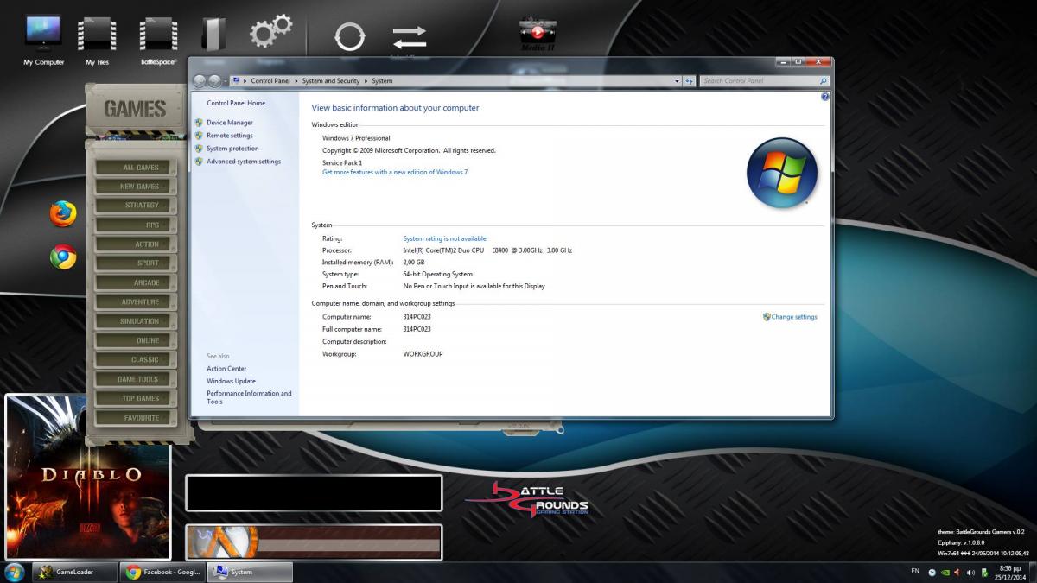This screenshot has height=583, width=1037.
Task: Select the NEW GAMES category
Action: pyautogui.click(x=136, y=187)
